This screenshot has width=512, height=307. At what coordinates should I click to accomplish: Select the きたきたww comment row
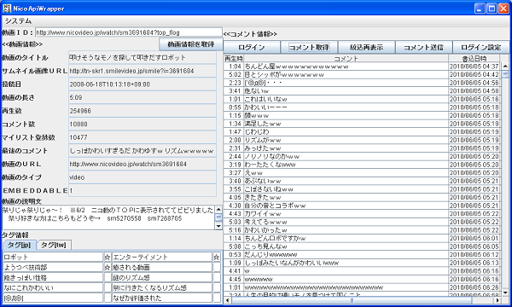[x=362, y=197]
